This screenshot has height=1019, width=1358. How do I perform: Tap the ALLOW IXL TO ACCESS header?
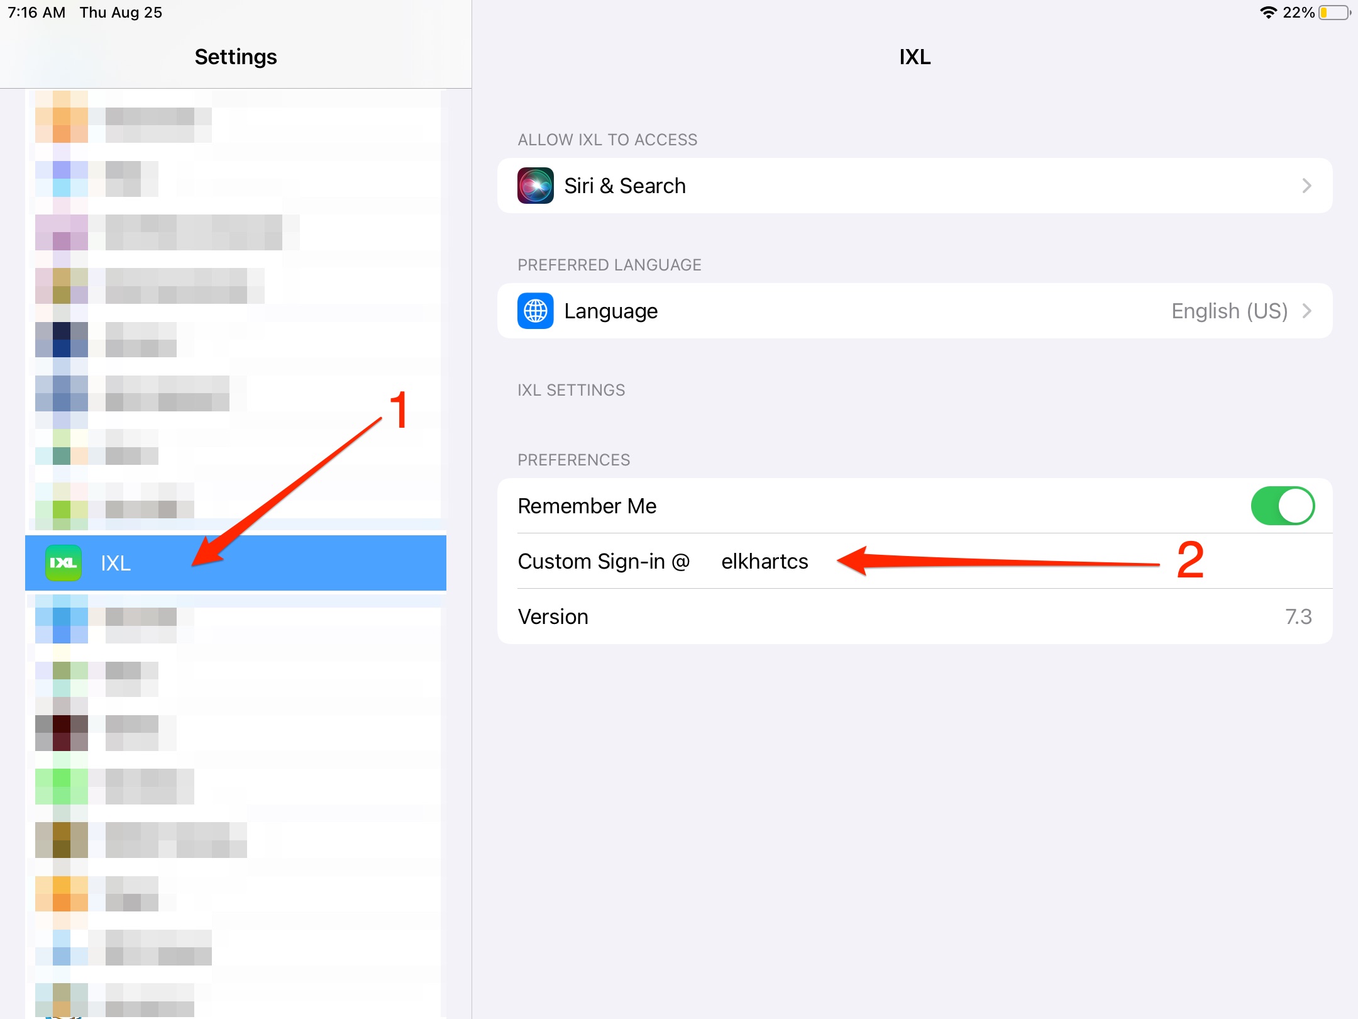tap(607, 140)
